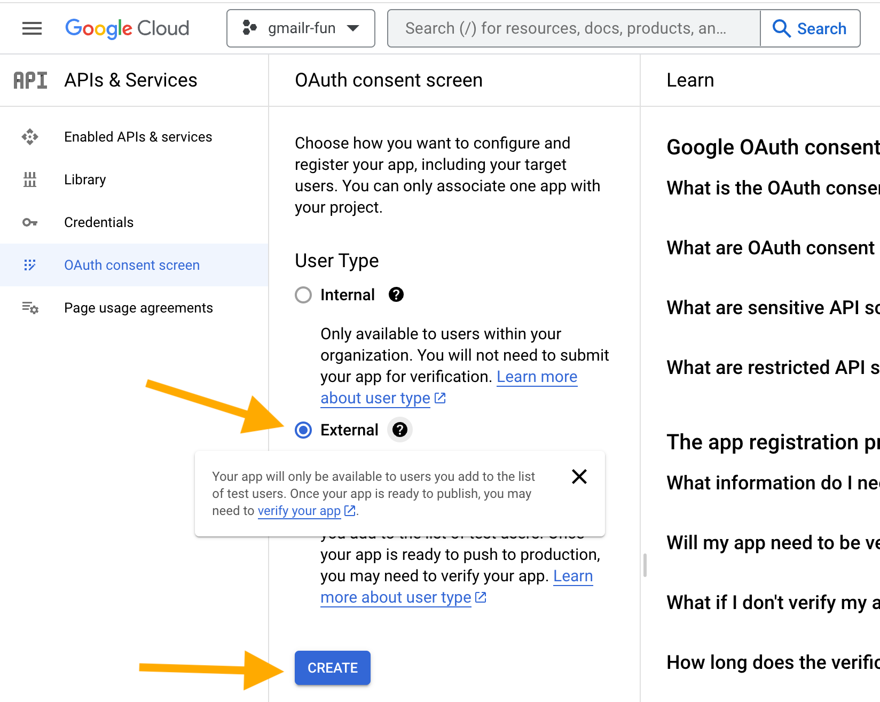
Task: Dismiss the test users tooltip
Action: pos(579,477)
